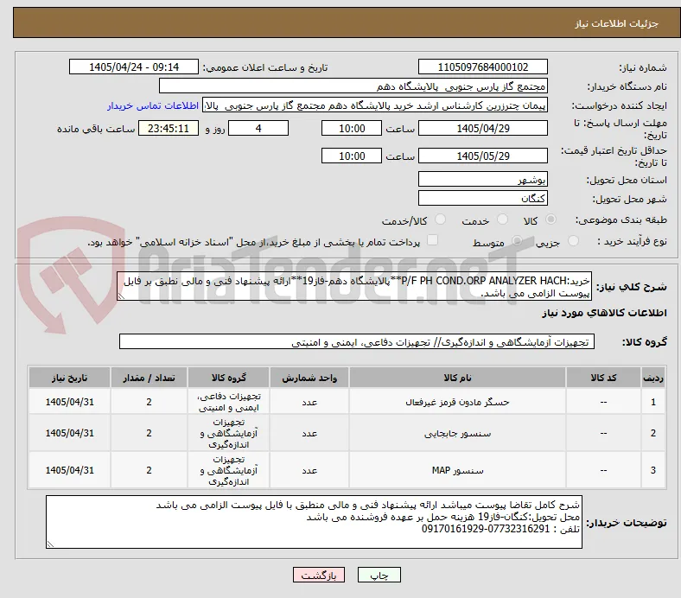The width and height of the screenshot is (681, 598).
Task: Toggle the اسناد خزانه اسلامی payment checkbox
Action: click(432, 240)
